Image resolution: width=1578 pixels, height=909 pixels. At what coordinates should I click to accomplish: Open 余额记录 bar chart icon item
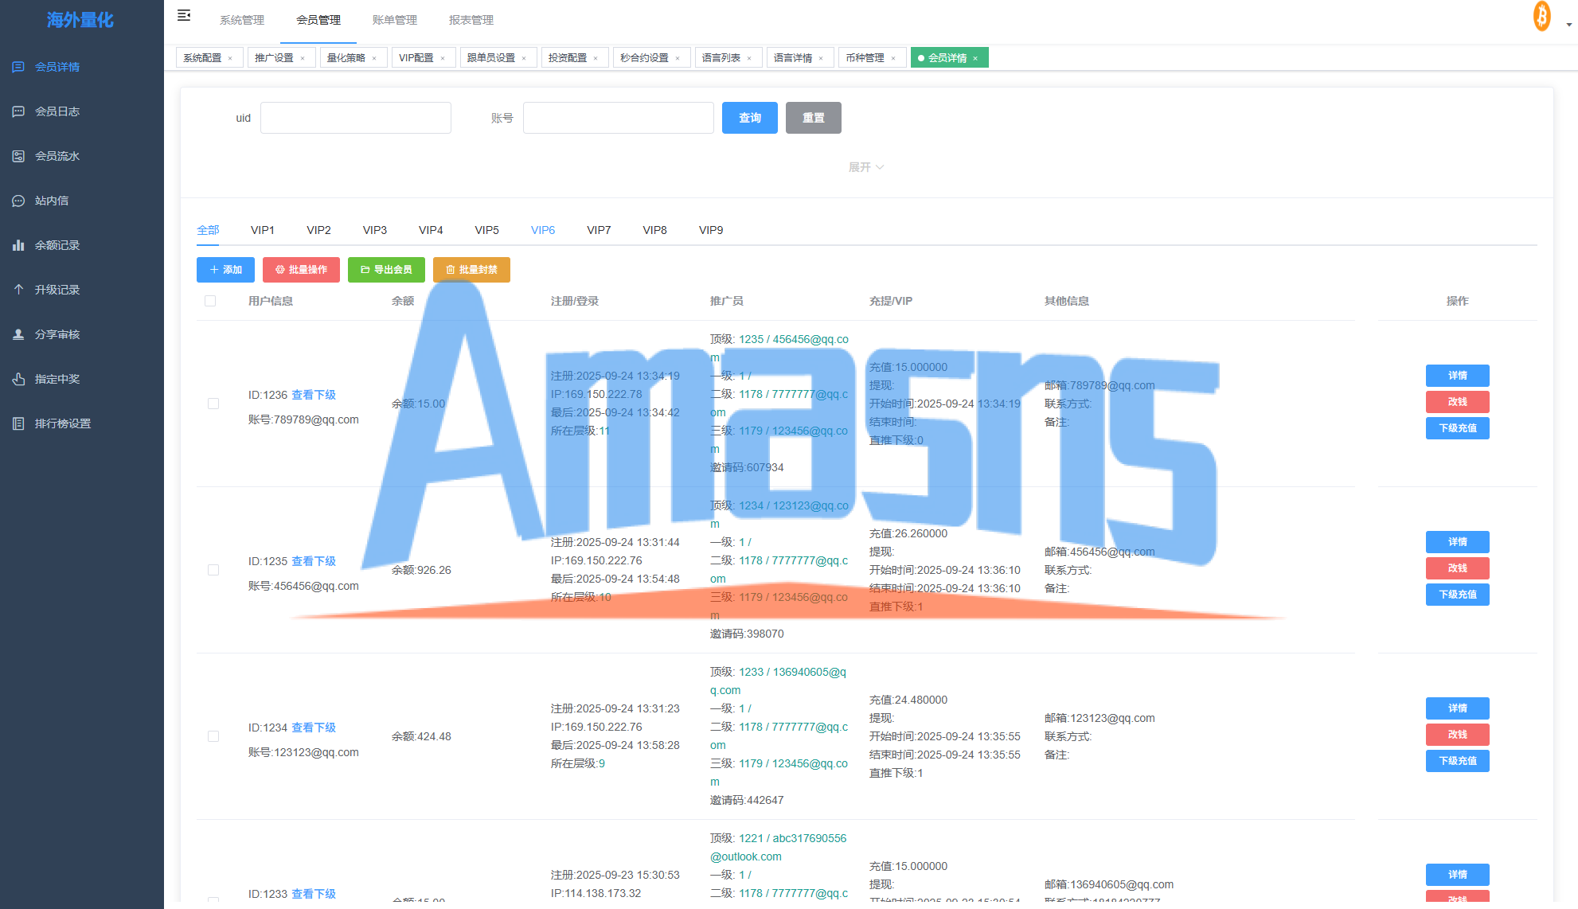[18, 245]
